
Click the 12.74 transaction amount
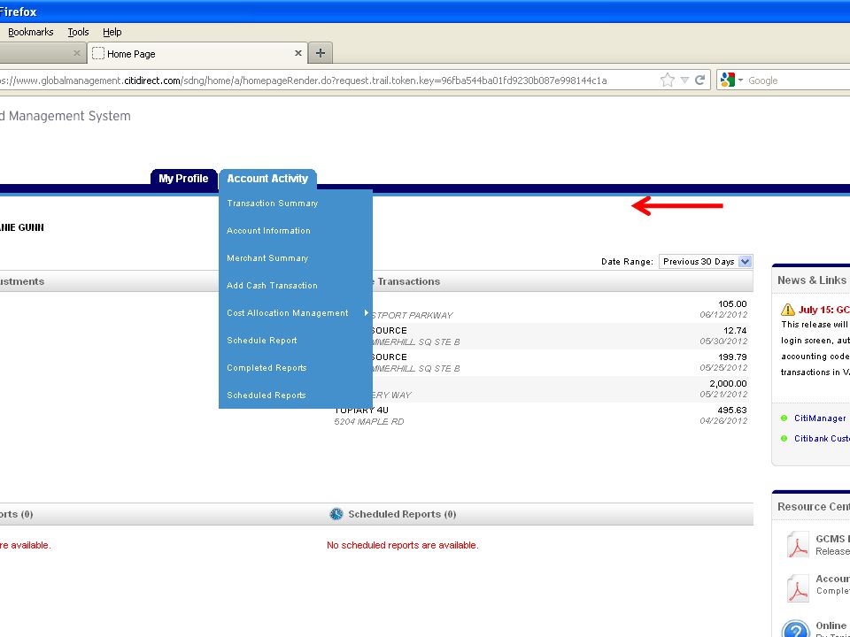click(x=735, y=330)
